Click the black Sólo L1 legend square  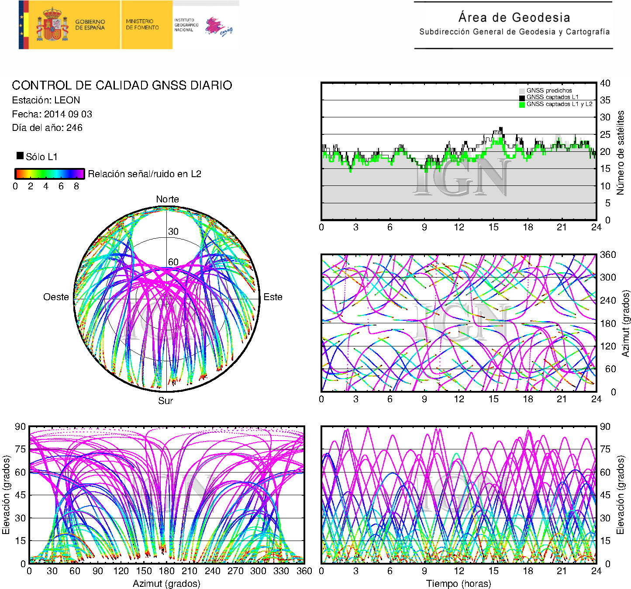click(20, 156)
